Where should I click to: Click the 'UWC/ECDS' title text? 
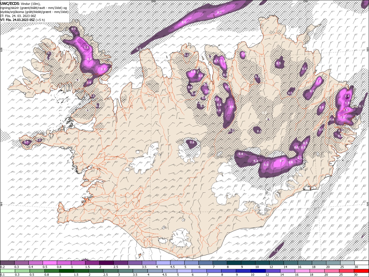click(10, 3)
